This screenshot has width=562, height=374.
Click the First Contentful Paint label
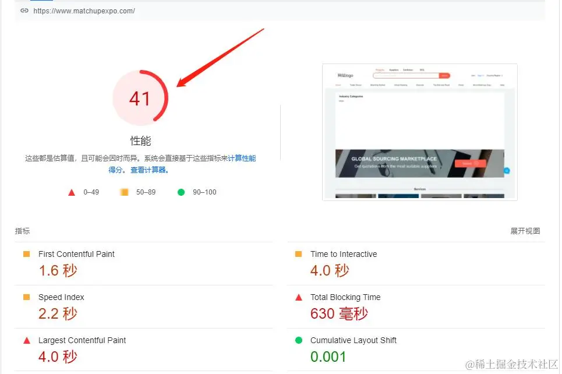click(x=76, y=254)
